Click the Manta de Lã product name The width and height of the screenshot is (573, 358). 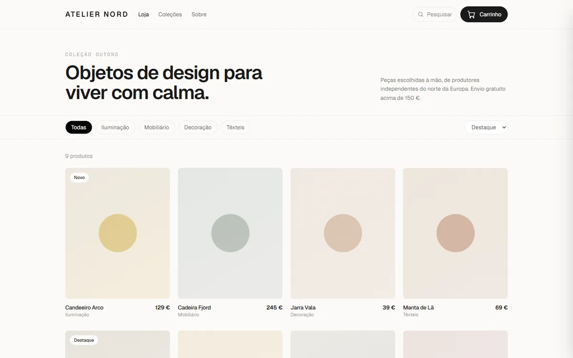[x=418, y=307]
